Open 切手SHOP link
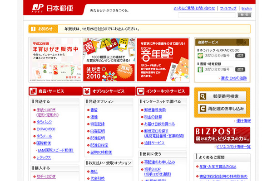The height and width of the screenshot is (181, 277). (x=158, y=171)
